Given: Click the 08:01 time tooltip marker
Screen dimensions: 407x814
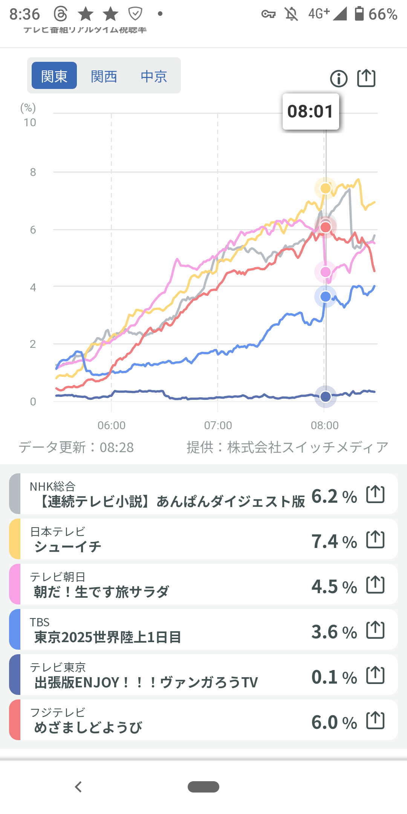Looking at the screenshot, I should (x=311, y=112).
